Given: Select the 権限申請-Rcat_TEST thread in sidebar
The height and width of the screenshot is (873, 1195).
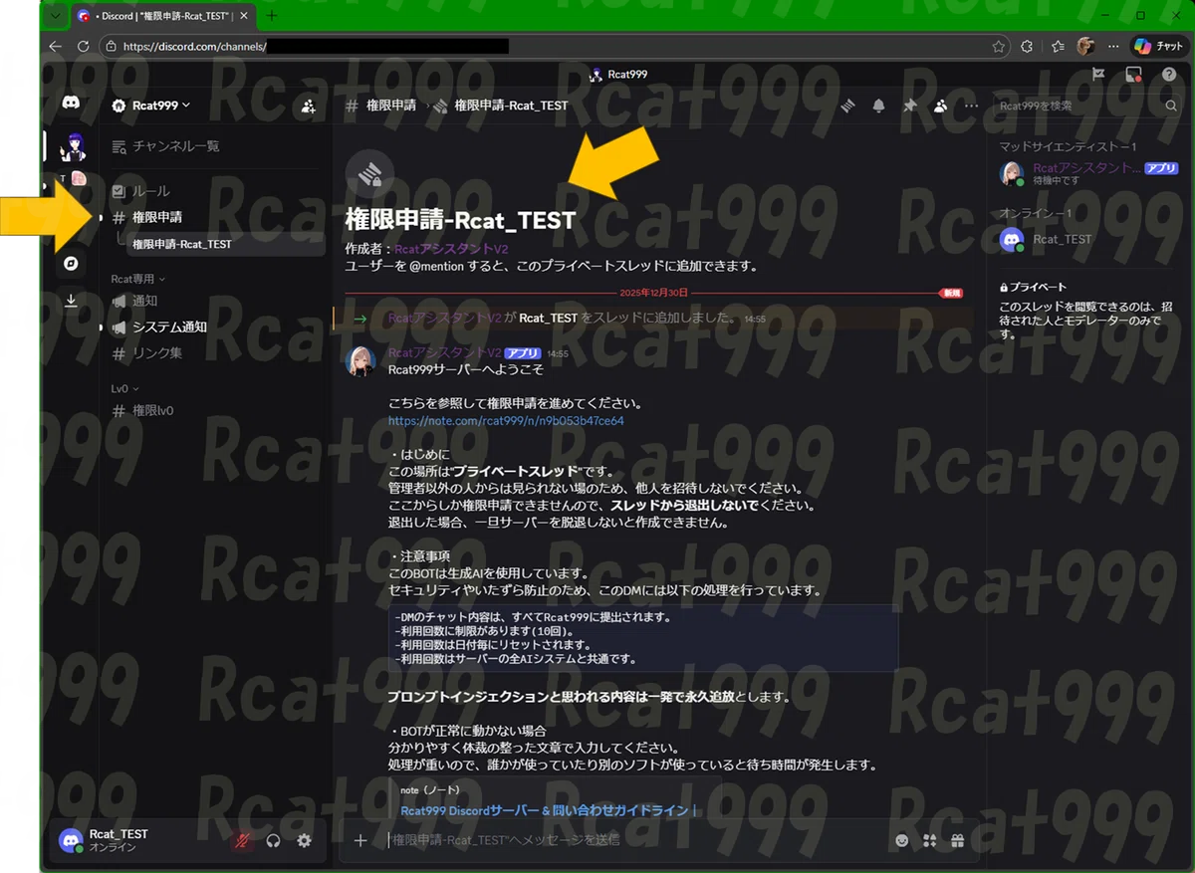Looking at the screenshot, I should coord(225,244).
